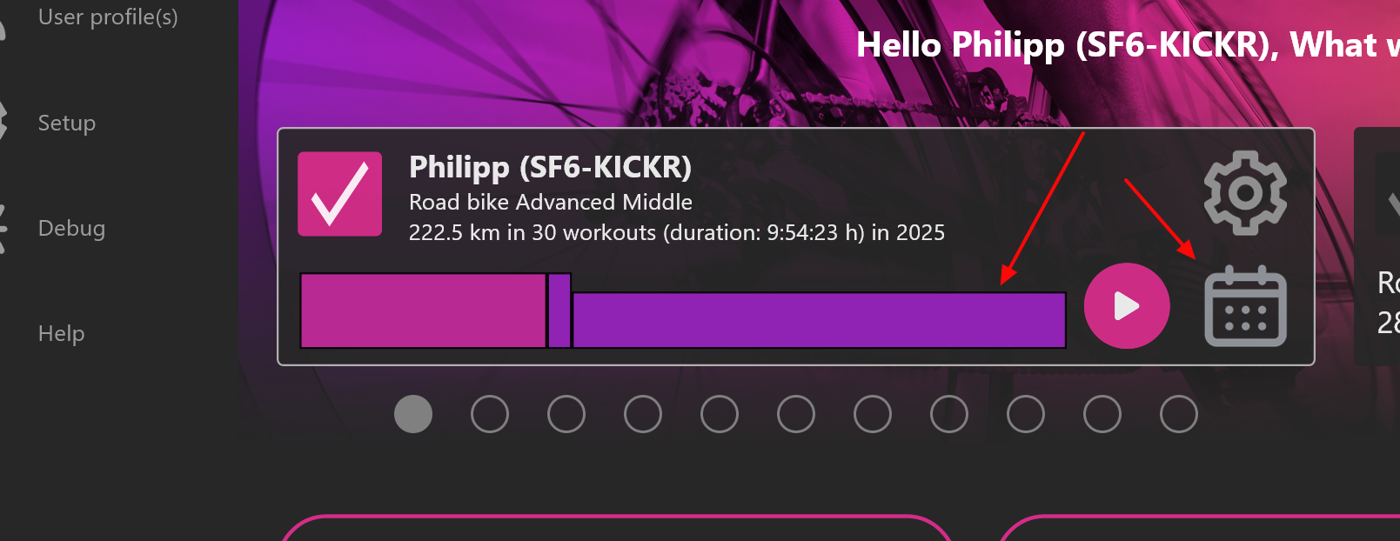Image resolution: width=1400 pixels, height=541 pixels.
Task: Select the second-to-last pagination dot
Action: (x=1102, y=414)
